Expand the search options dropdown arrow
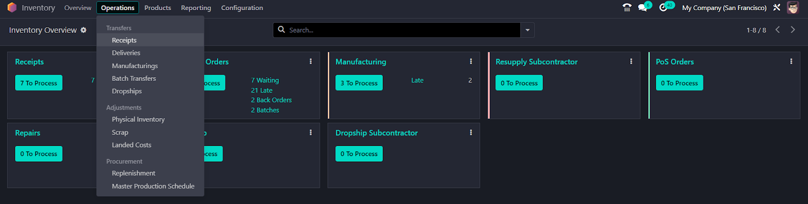The image size is (808, 204). point(527,30)
